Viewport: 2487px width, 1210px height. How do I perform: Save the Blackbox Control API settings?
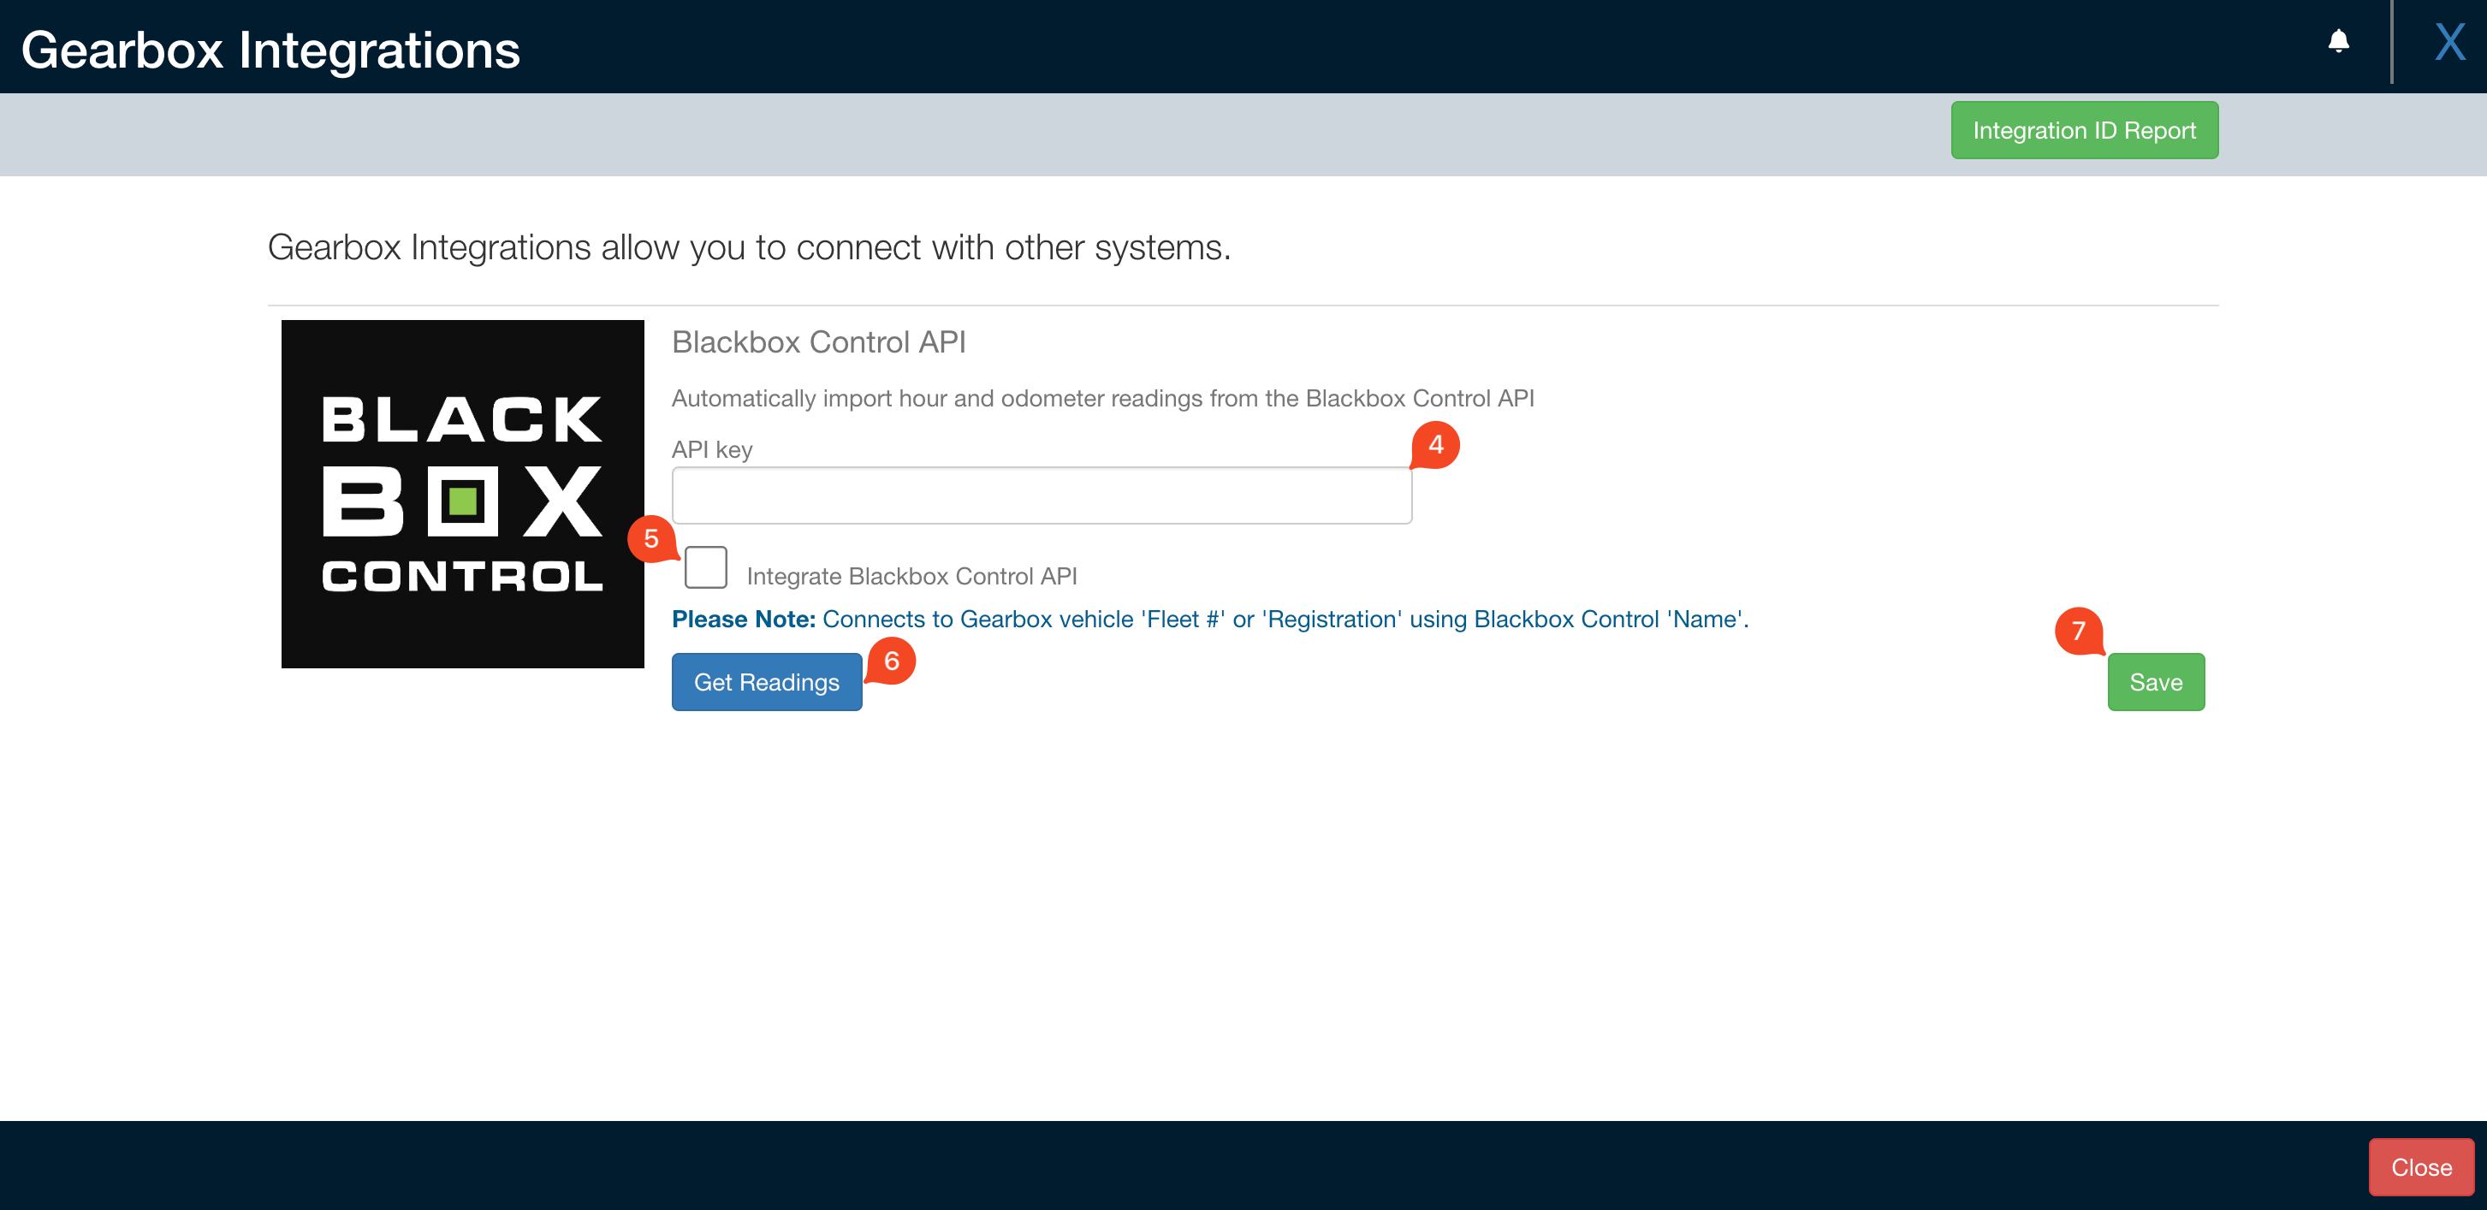2156,682
